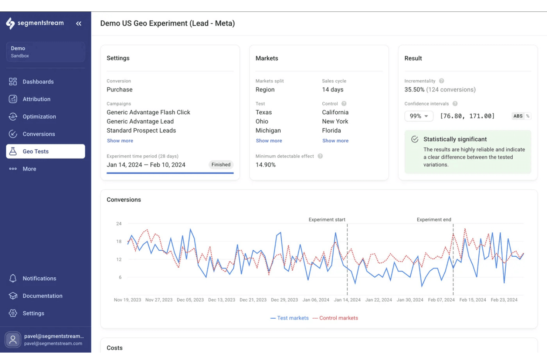
Task: Click the Experiment start marker line
Action: point(347,260)
